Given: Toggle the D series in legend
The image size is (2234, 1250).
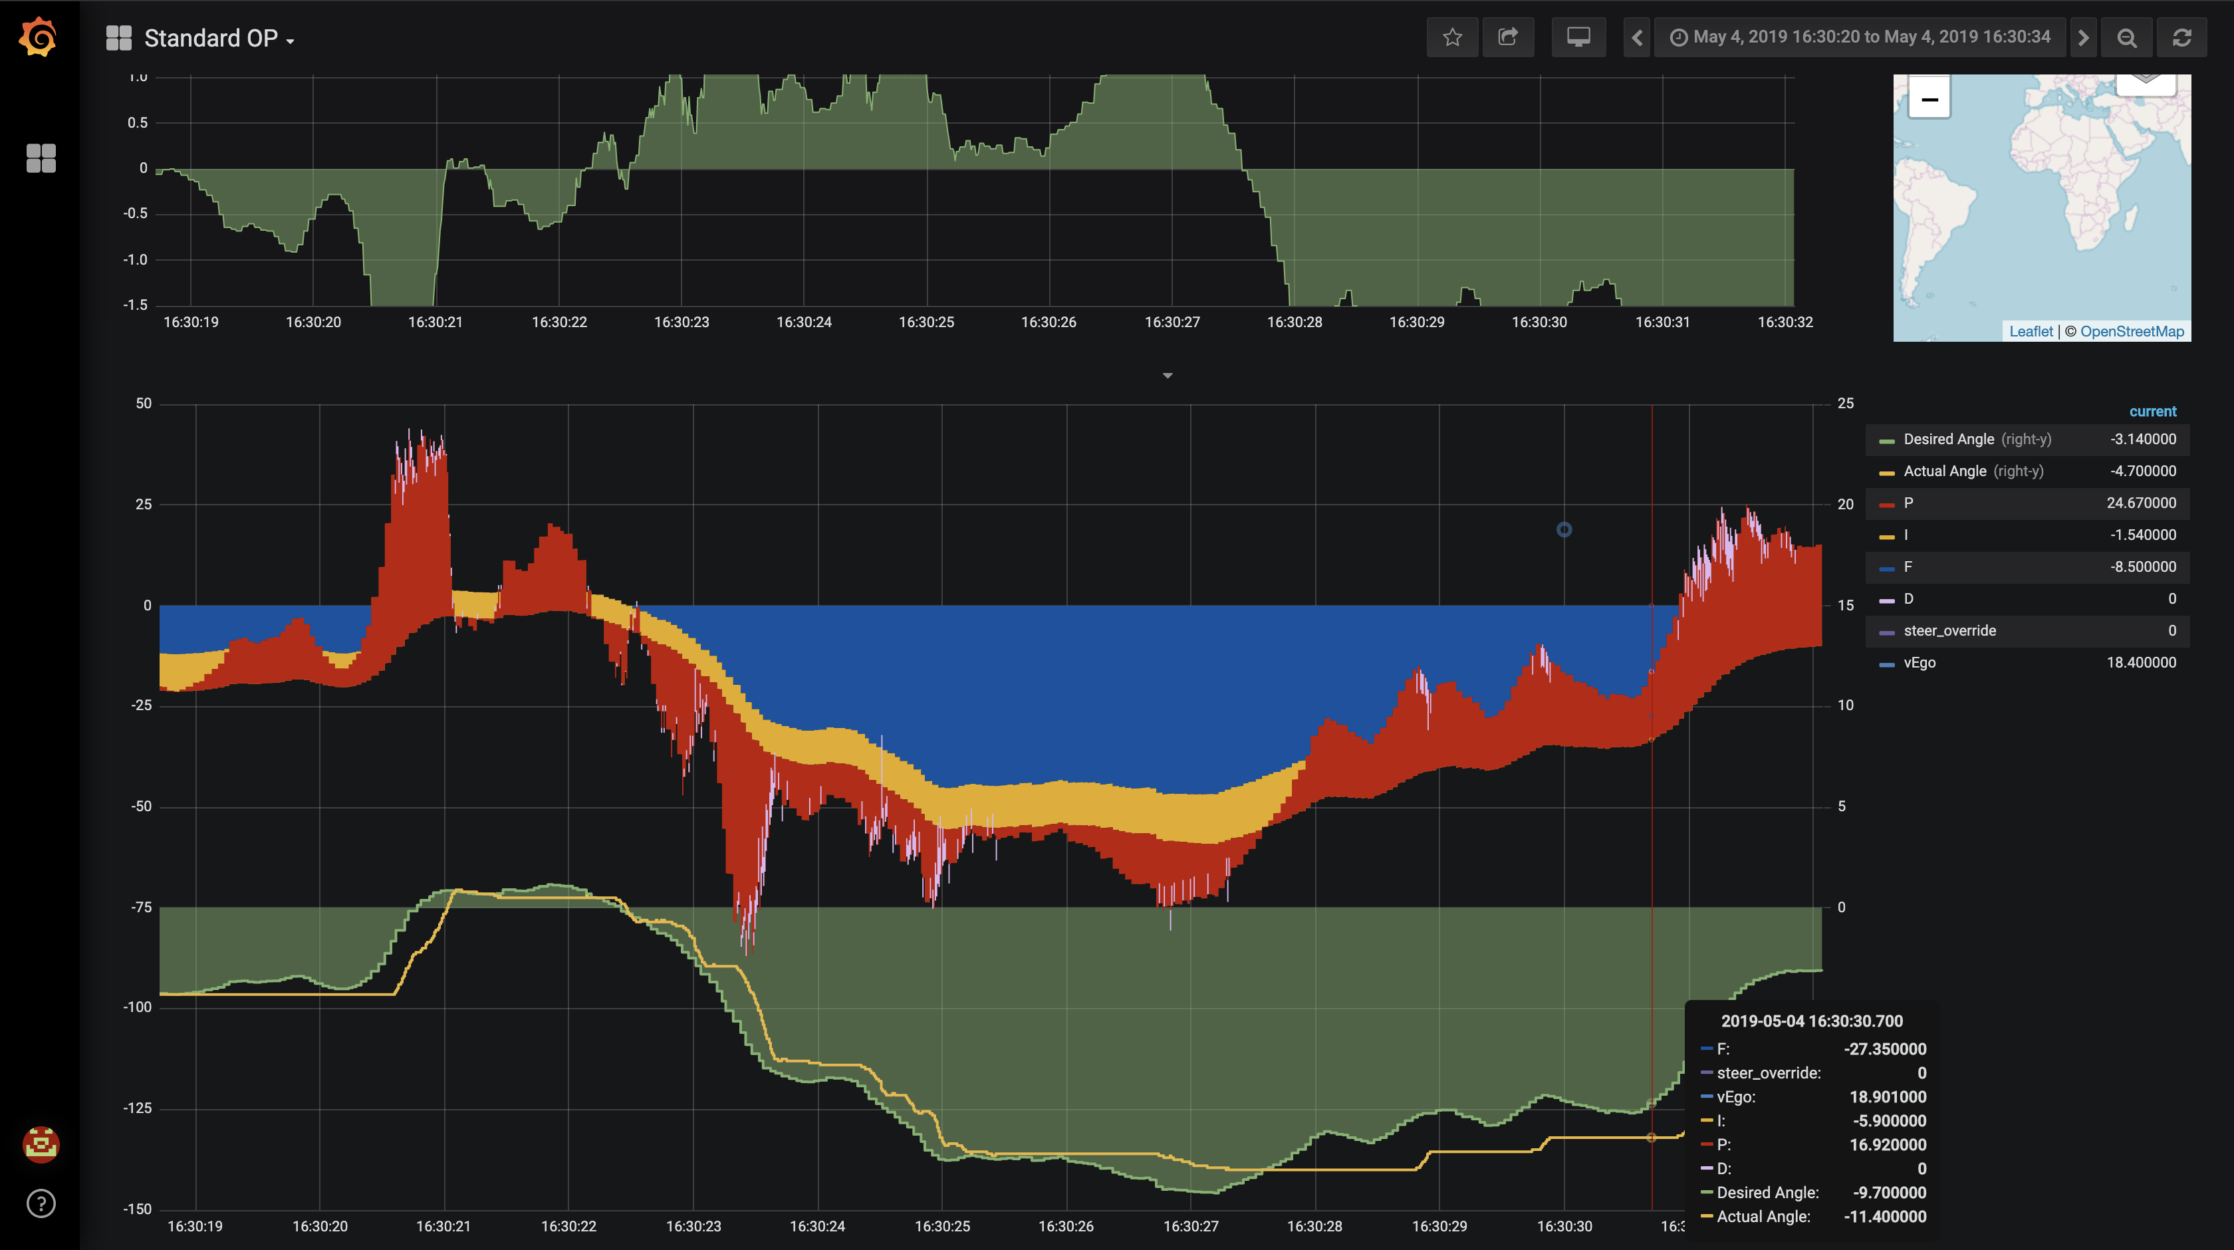Looking at the screenshot, I should tap(1908, 598).
